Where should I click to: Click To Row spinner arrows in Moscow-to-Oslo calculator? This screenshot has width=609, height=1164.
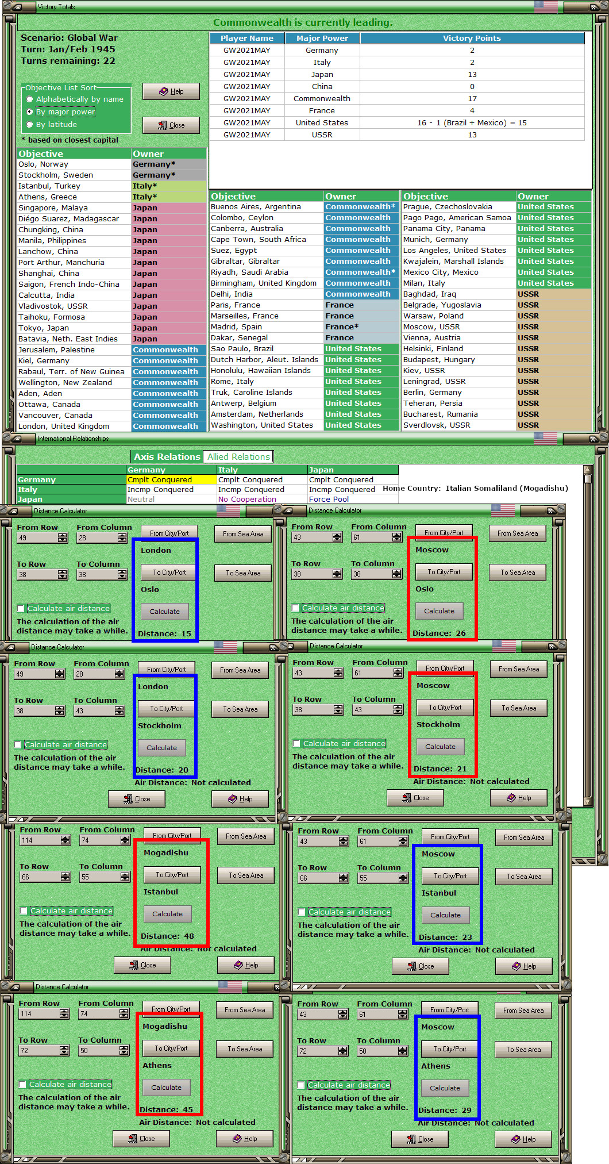(x=337, y=574)
